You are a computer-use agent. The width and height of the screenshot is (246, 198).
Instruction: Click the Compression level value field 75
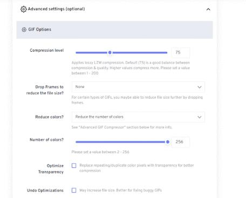pos(181,52)
